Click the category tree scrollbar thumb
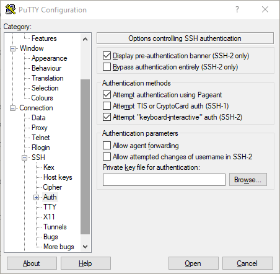The height and width of the screenshot is (274, 280). (x=85, y=157)
